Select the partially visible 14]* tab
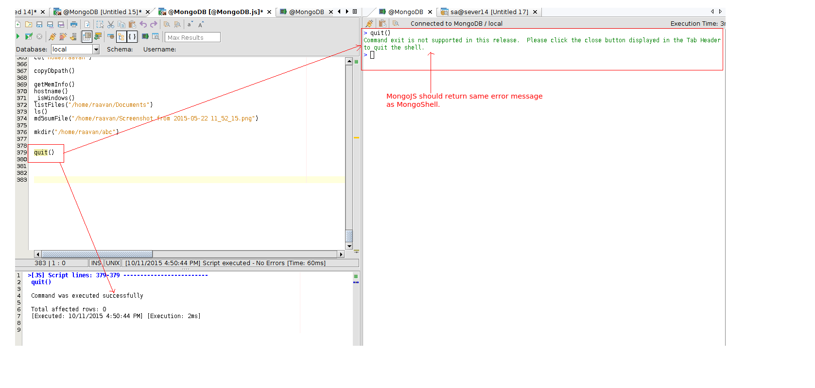Image resolution: width=815 pixels, height=388 pixels. 26,12
